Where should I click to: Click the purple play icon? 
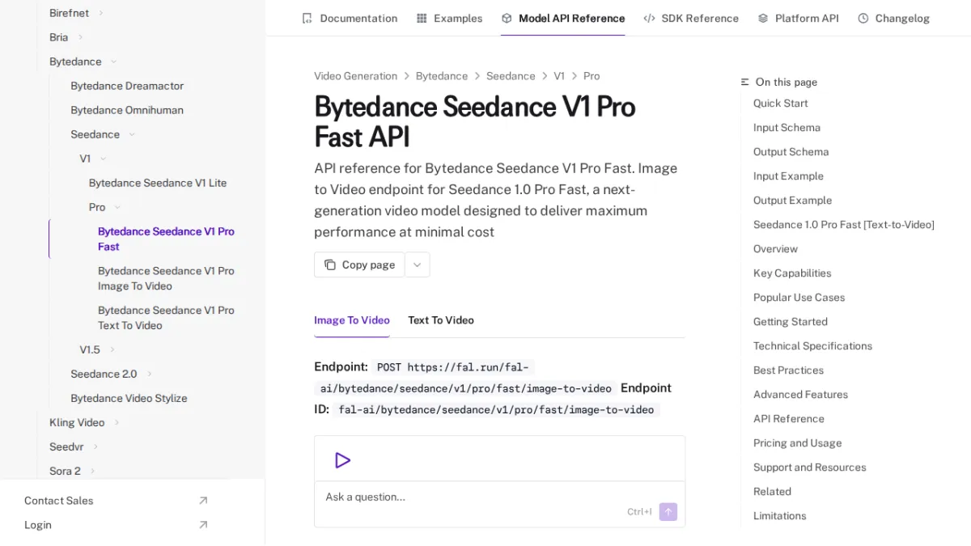pyautogui.click(x=342, y=460)
